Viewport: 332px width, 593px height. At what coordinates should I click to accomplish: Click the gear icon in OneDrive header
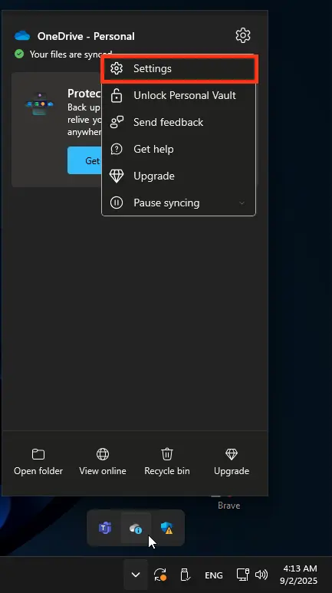pyautogui.click(x=243, y=35)
